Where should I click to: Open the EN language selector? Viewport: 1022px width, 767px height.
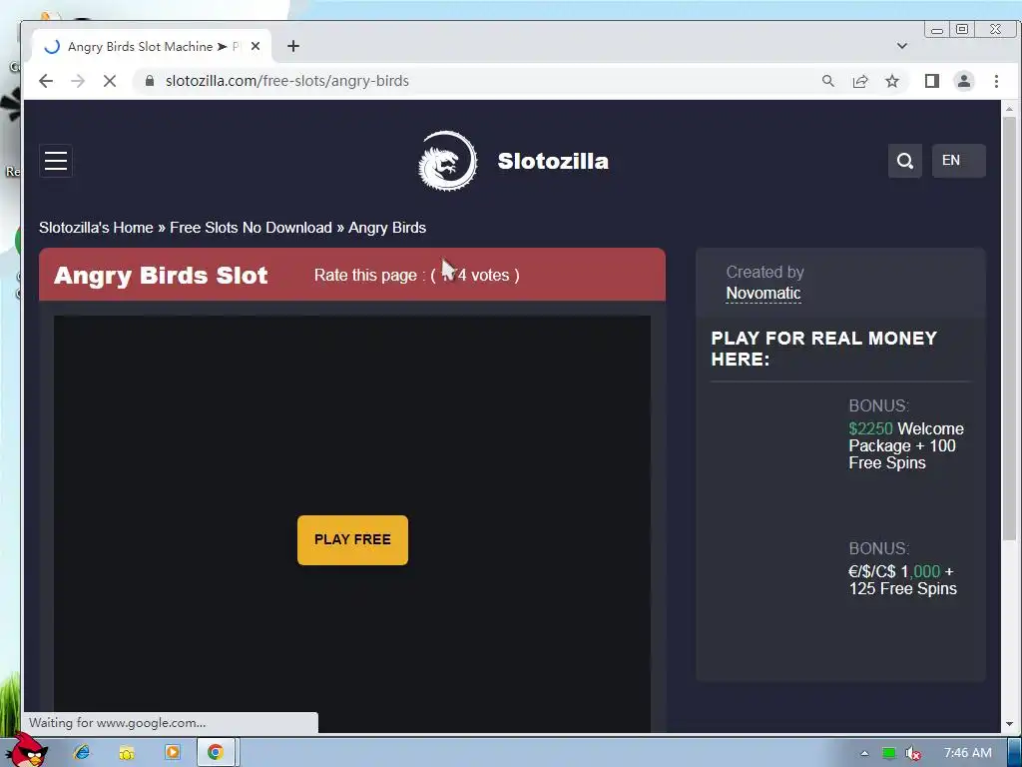(x=958, y=161)
